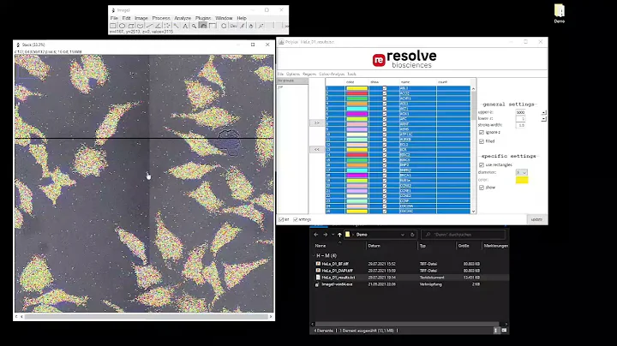This screenshot has width=617, height=346.
Task: Toggle the show checkbox in row 6
Action: [385, 114]
